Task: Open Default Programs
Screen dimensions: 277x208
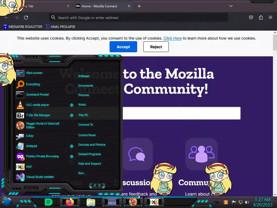Action: point(89,154)
